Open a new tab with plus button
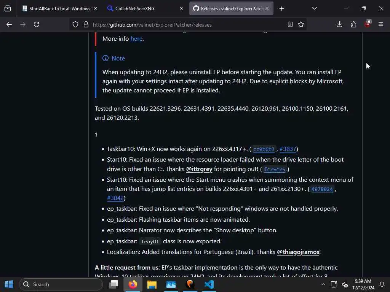This screenshot has width=390, height=292. coord(281,9)
